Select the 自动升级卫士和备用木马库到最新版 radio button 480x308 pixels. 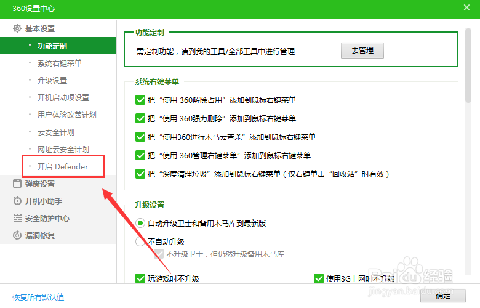140,223
